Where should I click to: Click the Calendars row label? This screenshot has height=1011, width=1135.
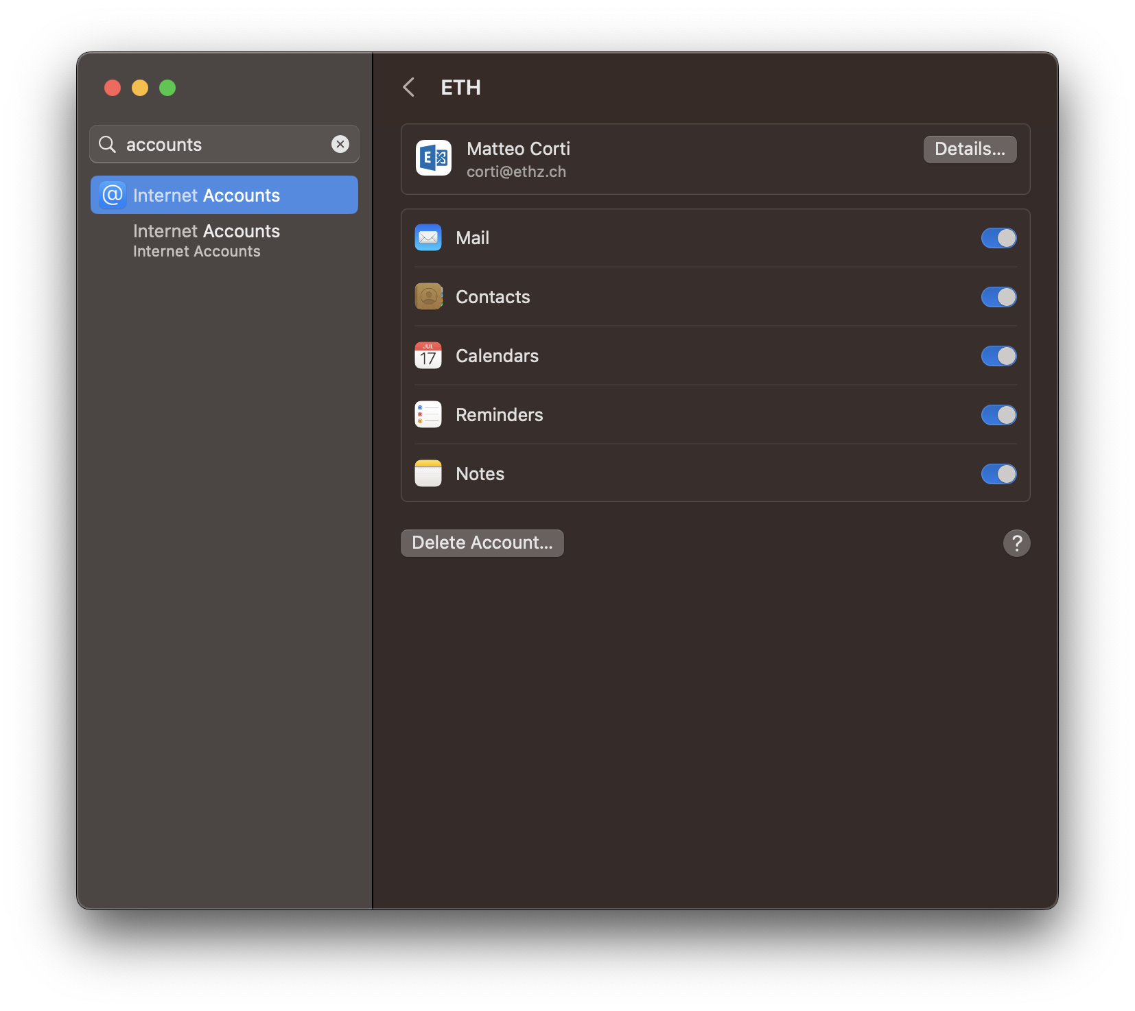pos(498,356)
